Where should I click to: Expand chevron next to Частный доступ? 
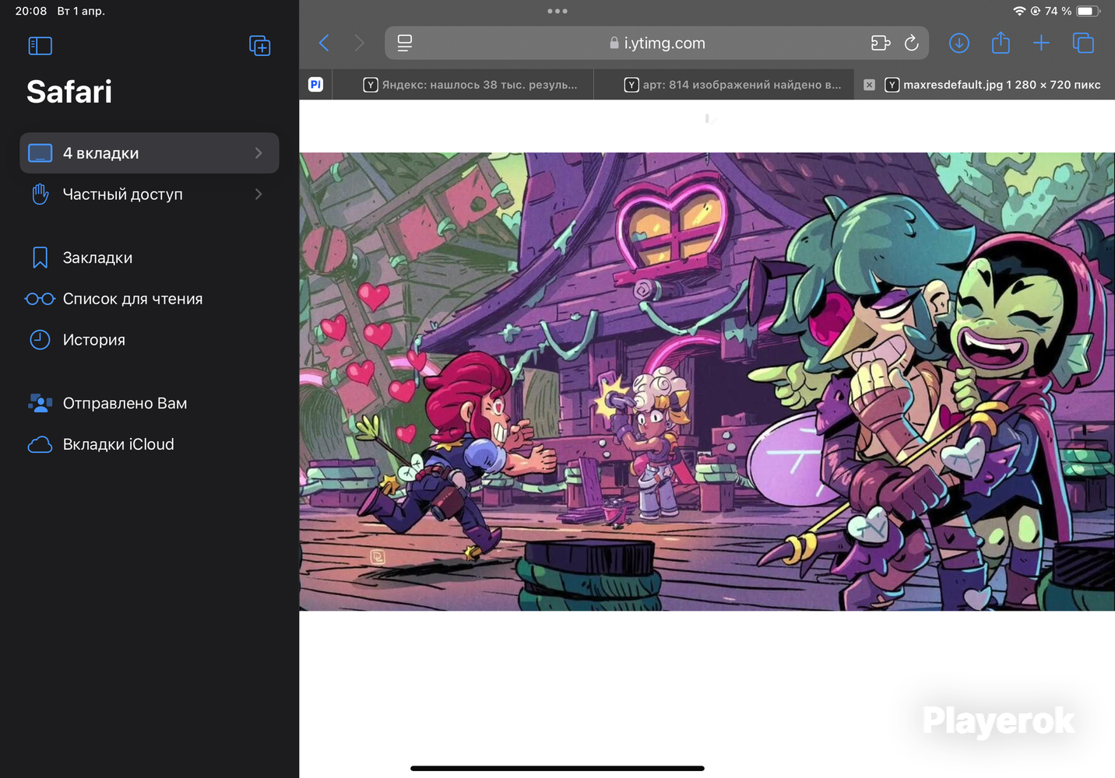[259, 194]
